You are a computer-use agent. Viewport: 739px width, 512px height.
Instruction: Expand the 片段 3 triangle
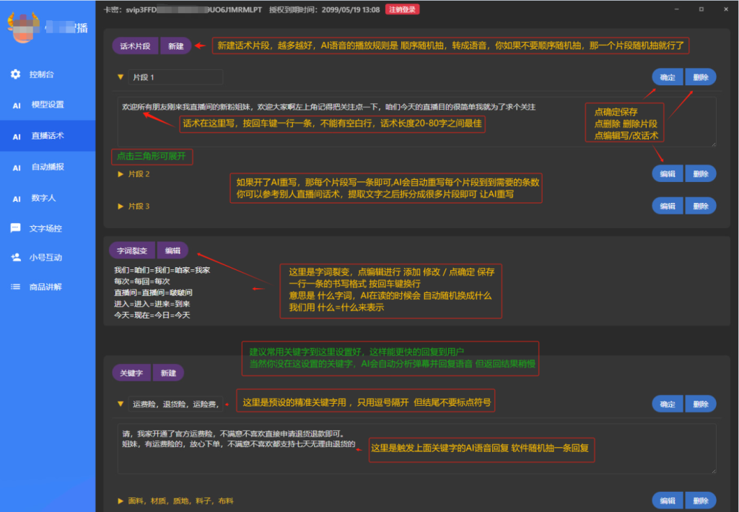point(121,206)
